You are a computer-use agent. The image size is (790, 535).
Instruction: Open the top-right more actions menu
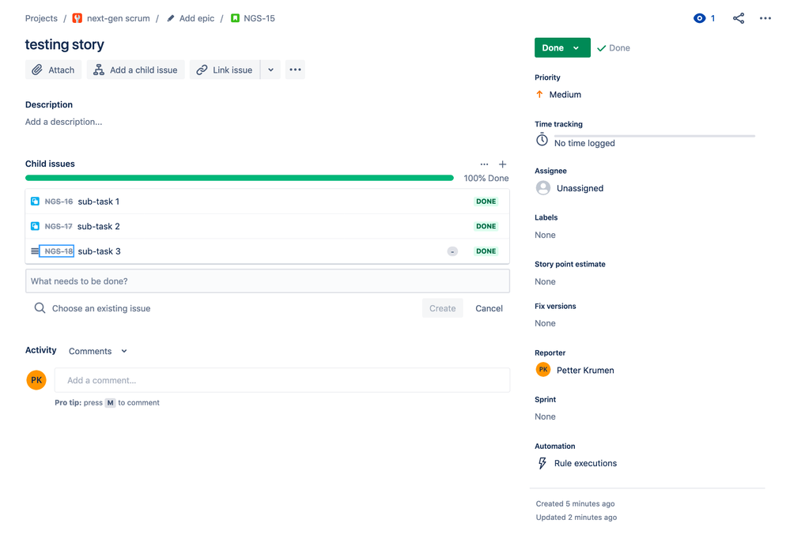click(x=765, y=19)
